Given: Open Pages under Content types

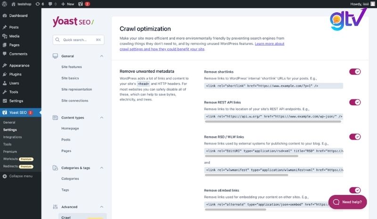Looking at the screenshot, I should 66,151.
